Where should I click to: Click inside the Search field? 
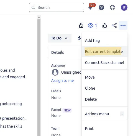click(57, 7)
